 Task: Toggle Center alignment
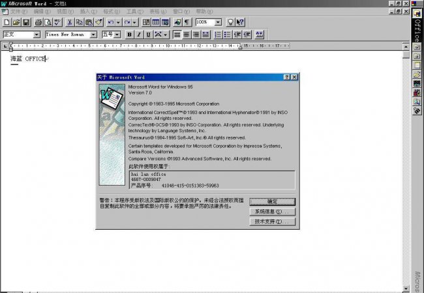pos(187,35)
